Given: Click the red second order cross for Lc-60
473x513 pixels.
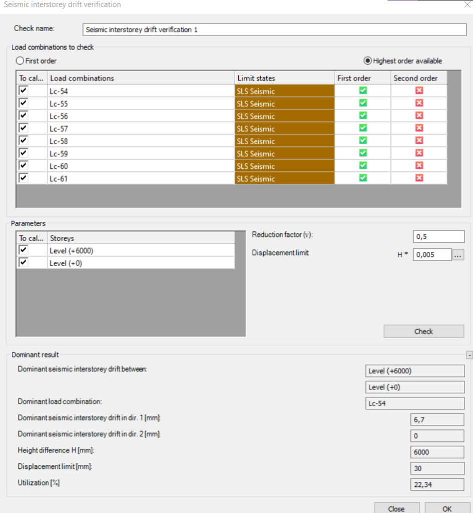Looking at the screenshot, I should (x=419, y=165).
